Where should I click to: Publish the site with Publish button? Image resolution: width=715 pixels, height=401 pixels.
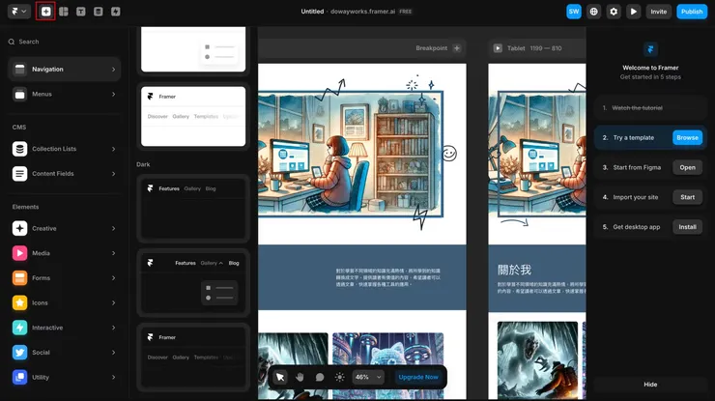(692, 12)
